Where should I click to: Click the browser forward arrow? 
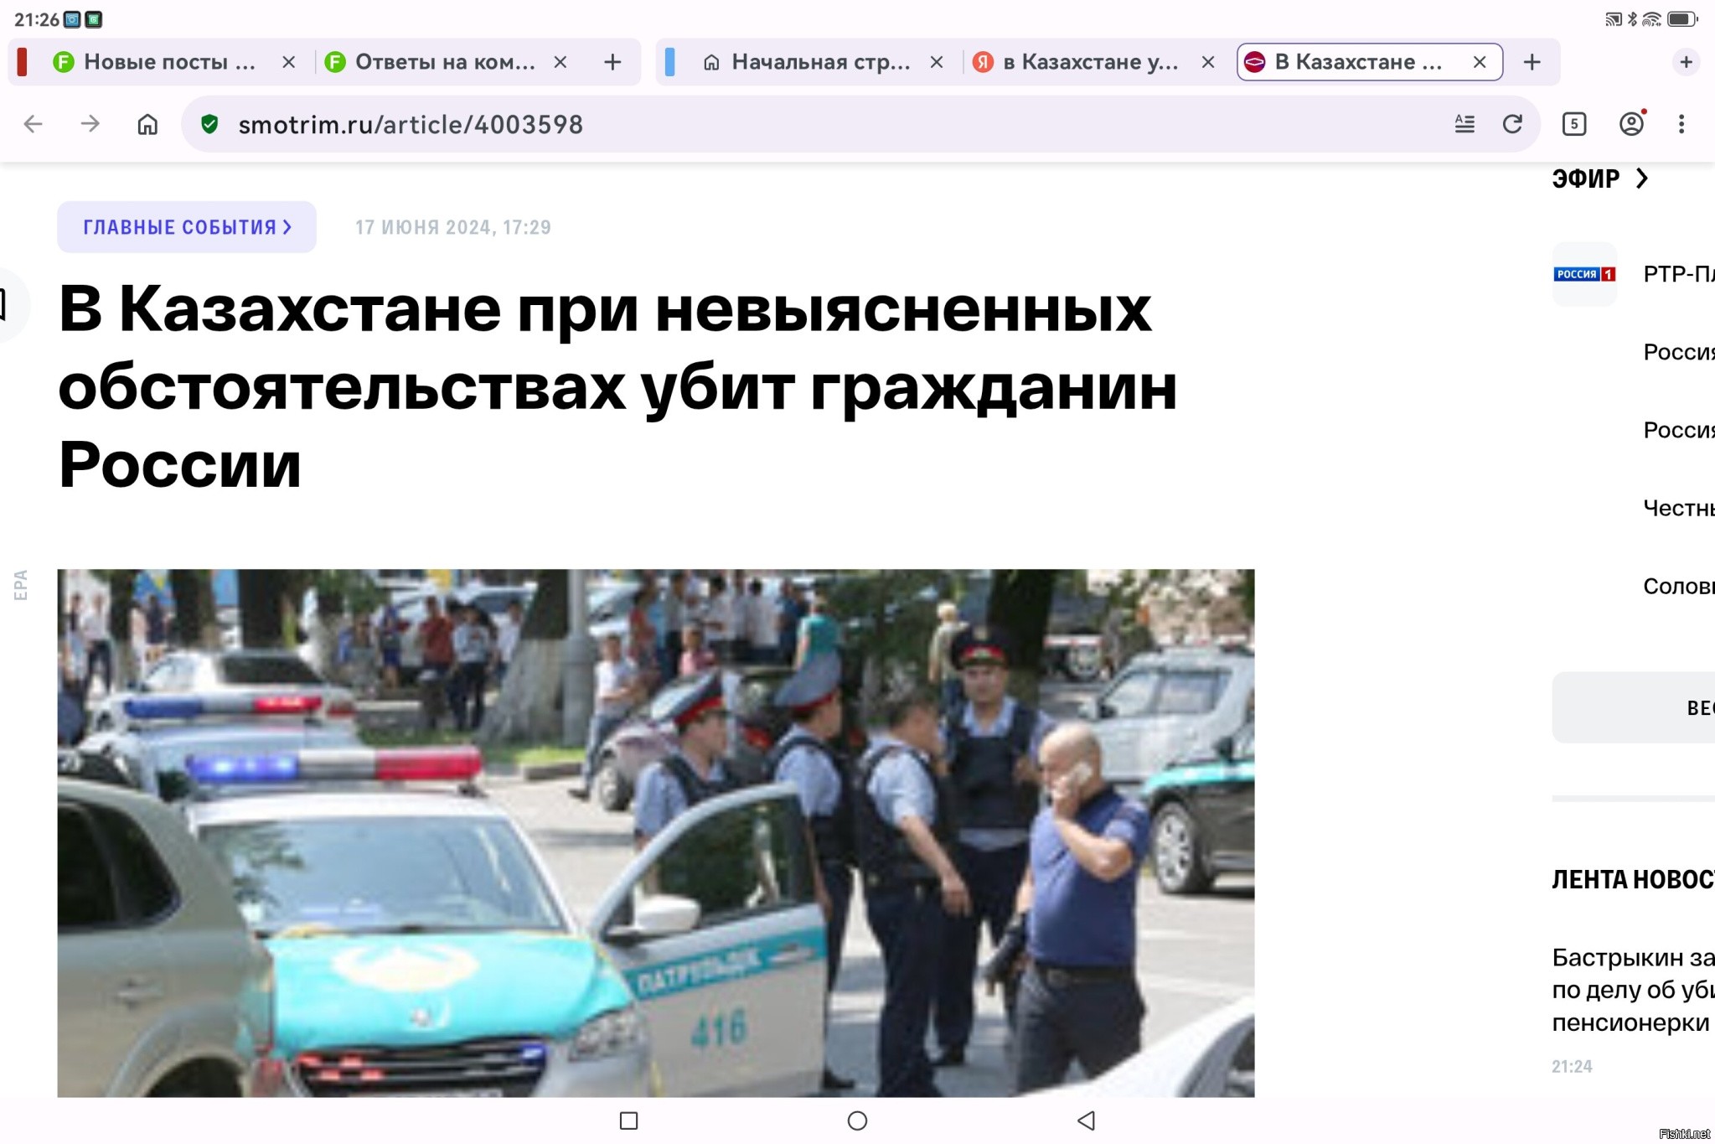coord(90,125)
